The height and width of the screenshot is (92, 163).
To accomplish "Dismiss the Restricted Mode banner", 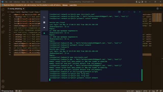I will click(x=161, y=5).
